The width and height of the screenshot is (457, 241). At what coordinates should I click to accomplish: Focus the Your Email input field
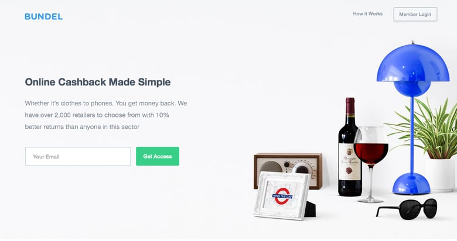click(x=78, y=156)
